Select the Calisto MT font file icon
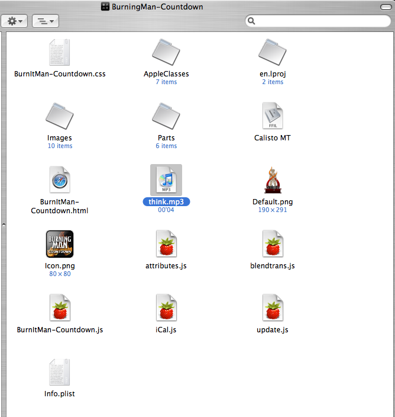 pyautogui.click(x=273, y=116)
